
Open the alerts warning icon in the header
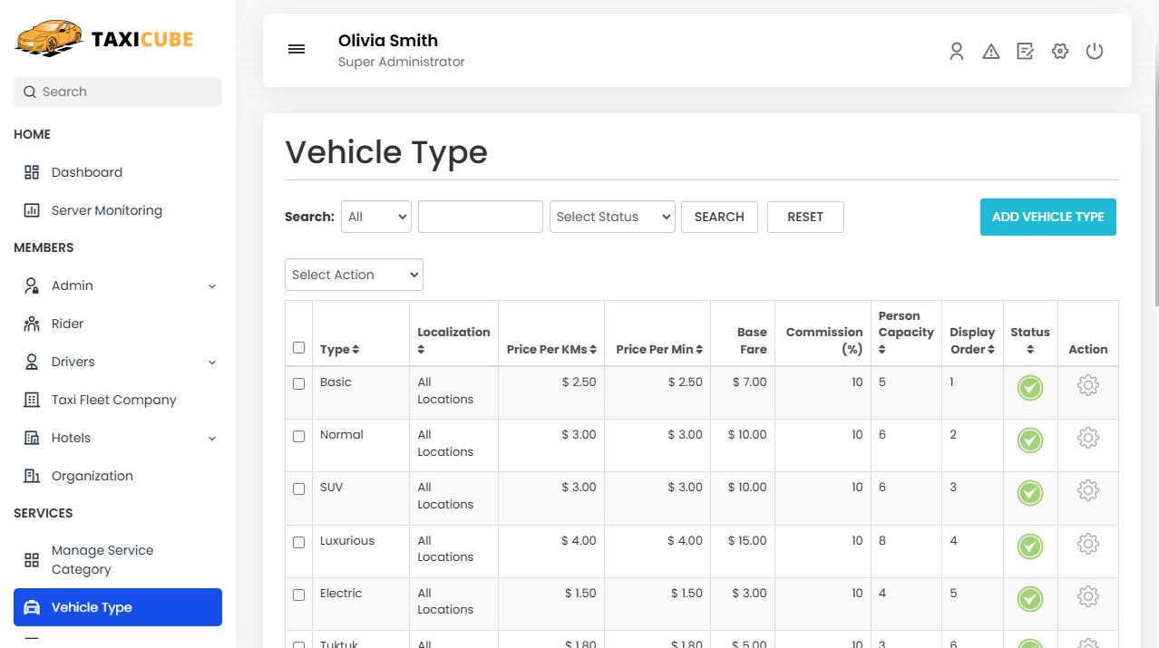click(990, 51)
